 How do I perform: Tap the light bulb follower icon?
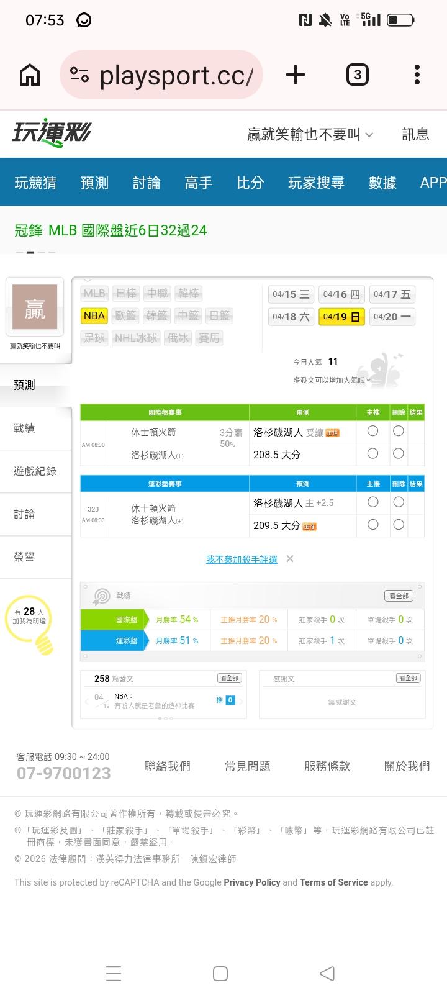(x=43, y=643)
